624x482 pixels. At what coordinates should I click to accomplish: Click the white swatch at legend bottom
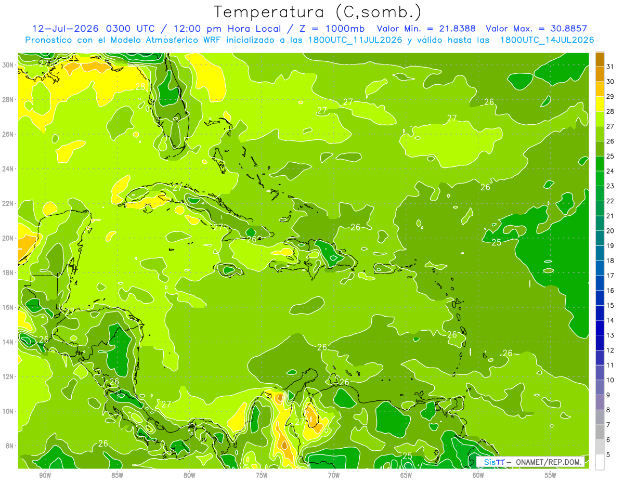coord(600,462)
